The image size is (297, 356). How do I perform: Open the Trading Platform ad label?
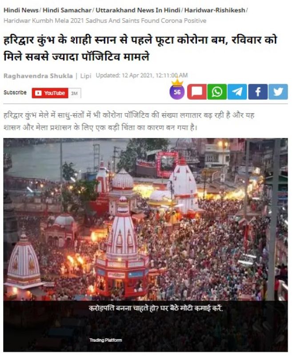106,340
